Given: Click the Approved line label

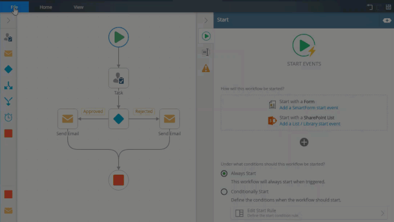Looking at the screenshot, I should coord(93,112).
